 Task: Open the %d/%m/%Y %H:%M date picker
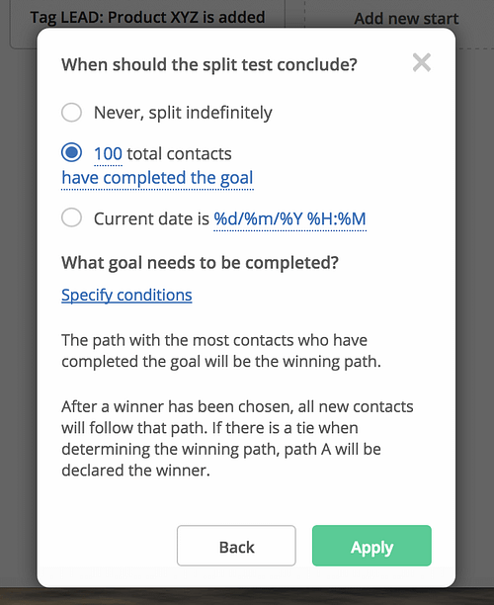pyautogui.click(x=289, y=218)
